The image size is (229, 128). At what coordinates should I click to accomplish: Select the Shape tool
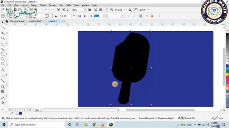[3, 27]
